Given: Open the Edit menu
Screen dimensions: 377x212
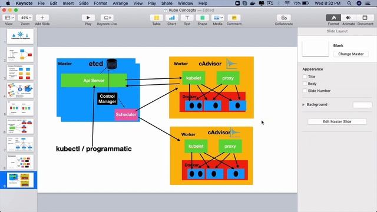Looking at the screenshot, I should [54, 4].
